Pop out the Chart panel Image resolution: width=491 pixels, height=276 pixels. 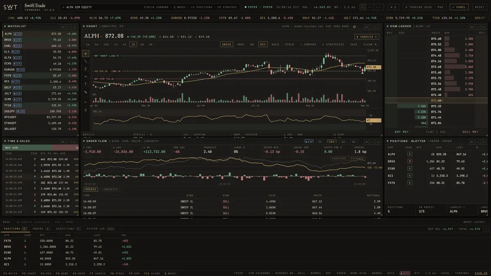click(367, 26)
